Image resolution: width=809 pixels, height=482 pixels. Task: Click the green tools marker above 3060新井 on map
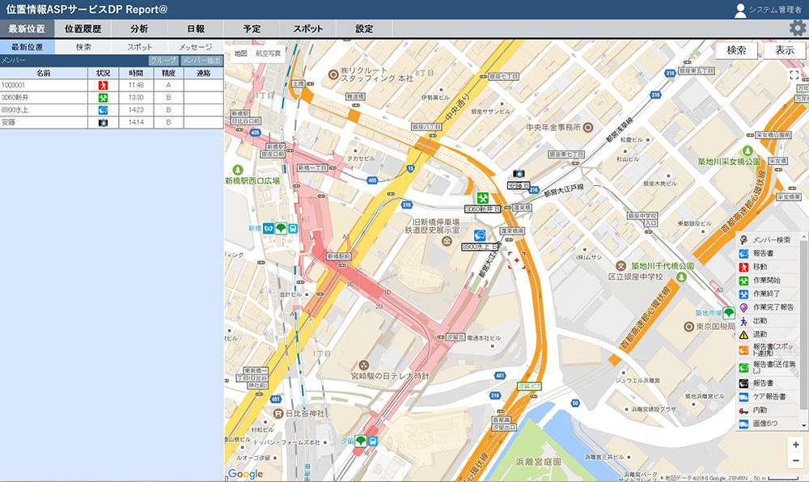pos(482,197)
